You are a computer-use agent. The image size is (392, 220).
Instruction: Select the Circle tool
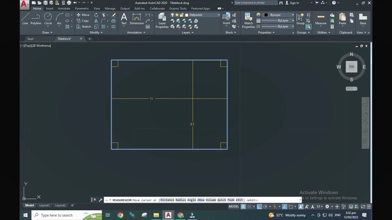click(x=48, y=19)
